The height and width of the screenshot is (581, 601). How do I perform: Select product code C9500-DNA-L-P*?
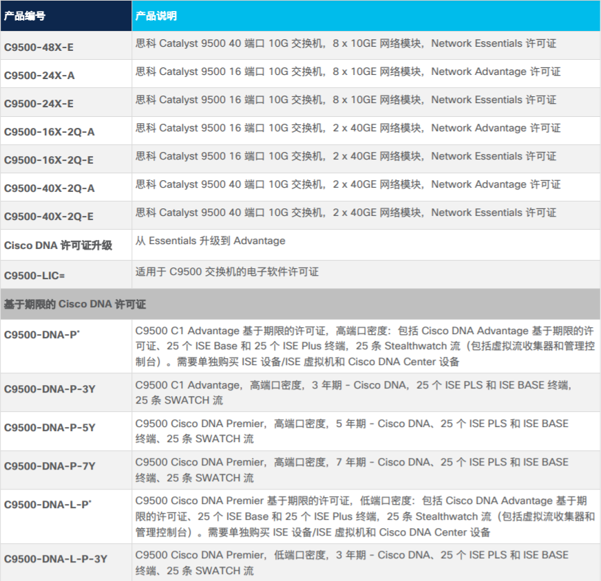click(x=48, y=505)
